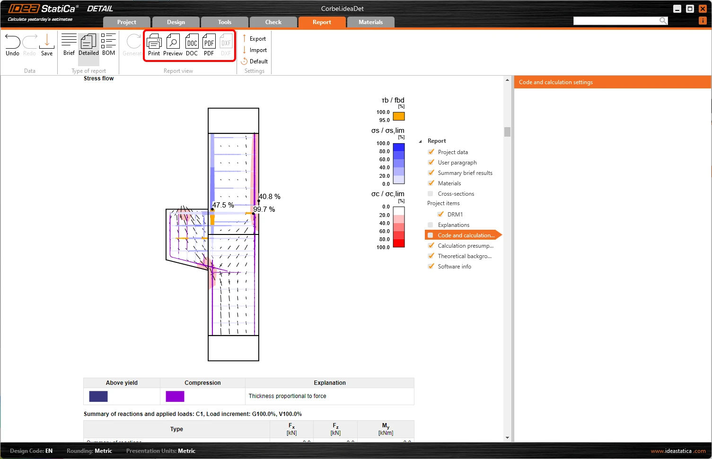Select the Theoretical background tree item
The width and height of the screenshot is (712, 459).
point(465,256)
